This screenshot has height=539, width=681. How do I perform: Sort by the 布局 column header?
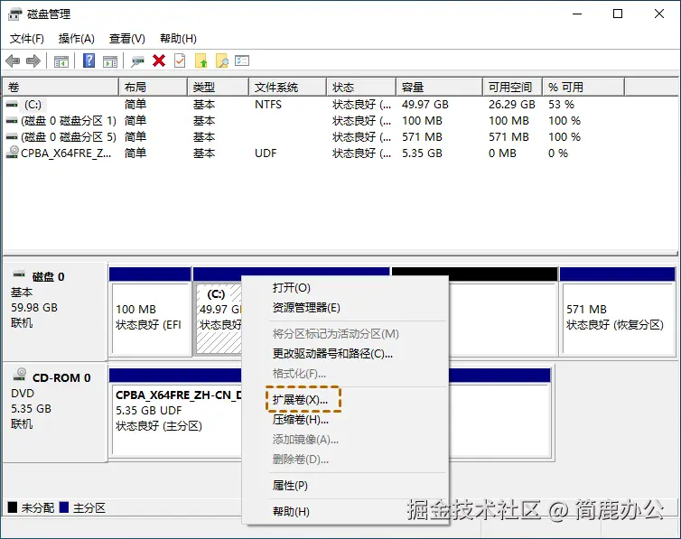[x=153, y=88]
